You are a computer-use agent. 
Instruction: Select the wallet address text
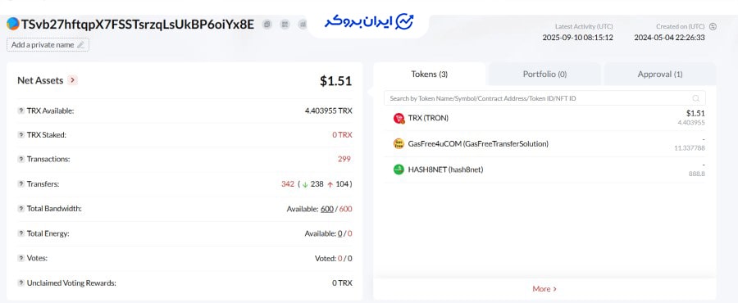[x=138, y=25]
